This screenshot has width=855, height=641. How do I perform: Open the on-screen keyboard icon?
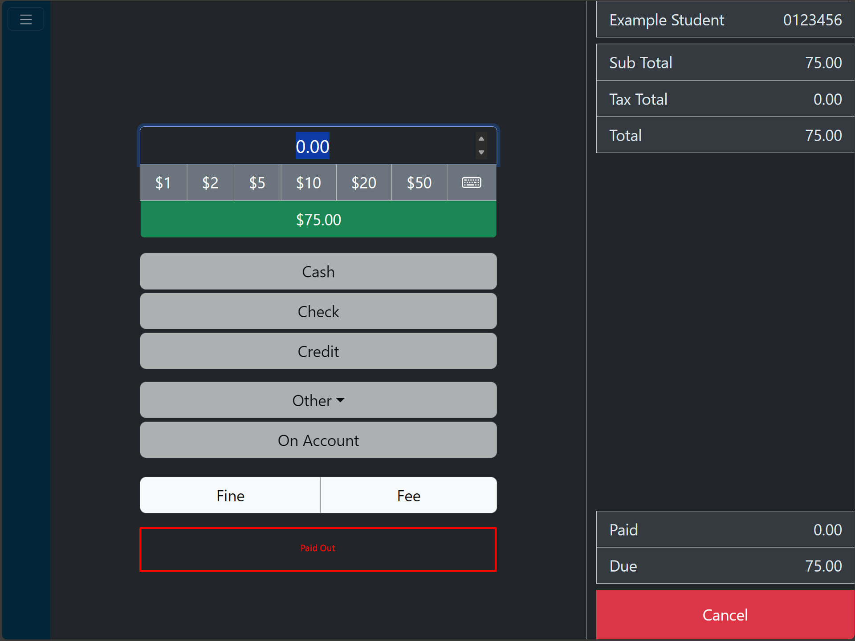point(471,183)
